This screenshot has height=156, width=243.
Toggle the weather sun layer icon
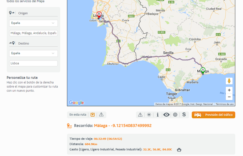(149, 115)
